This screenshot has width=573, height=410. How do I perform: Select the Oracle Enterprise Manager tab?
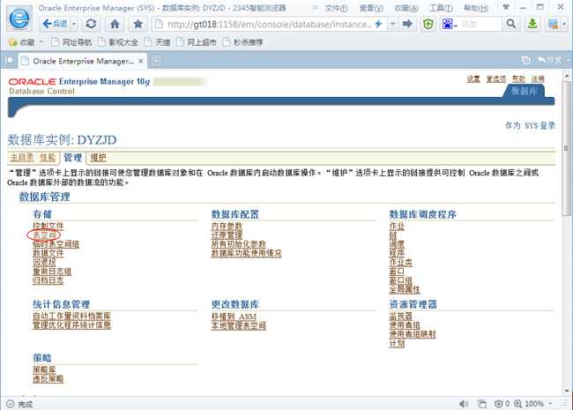[83, 61]
